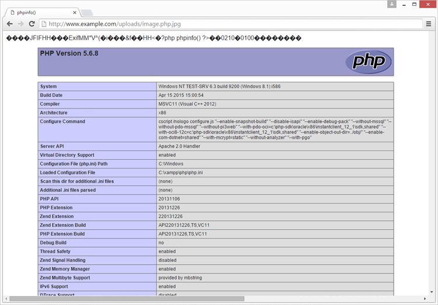Click the browser Forward arrow
Viewport: 438px width, 305px height.
click(20, 24)
